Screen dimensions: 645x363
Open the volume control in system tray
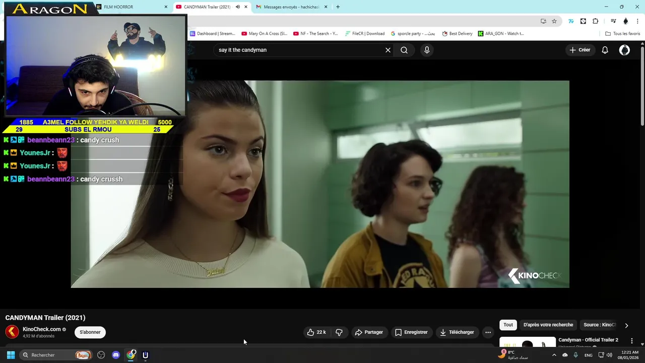tap(609, 355)
